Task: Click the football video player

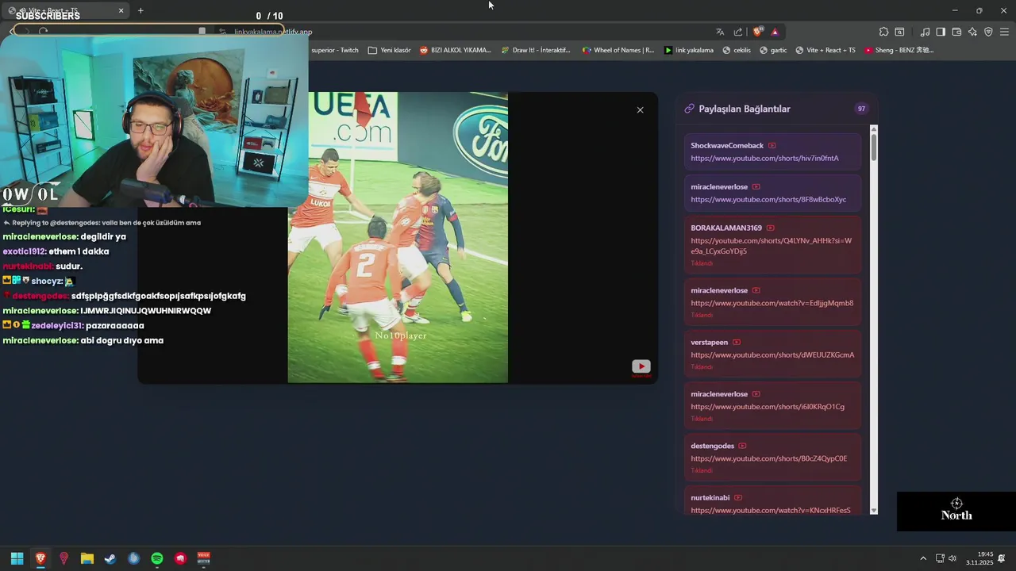Action: 398,238
